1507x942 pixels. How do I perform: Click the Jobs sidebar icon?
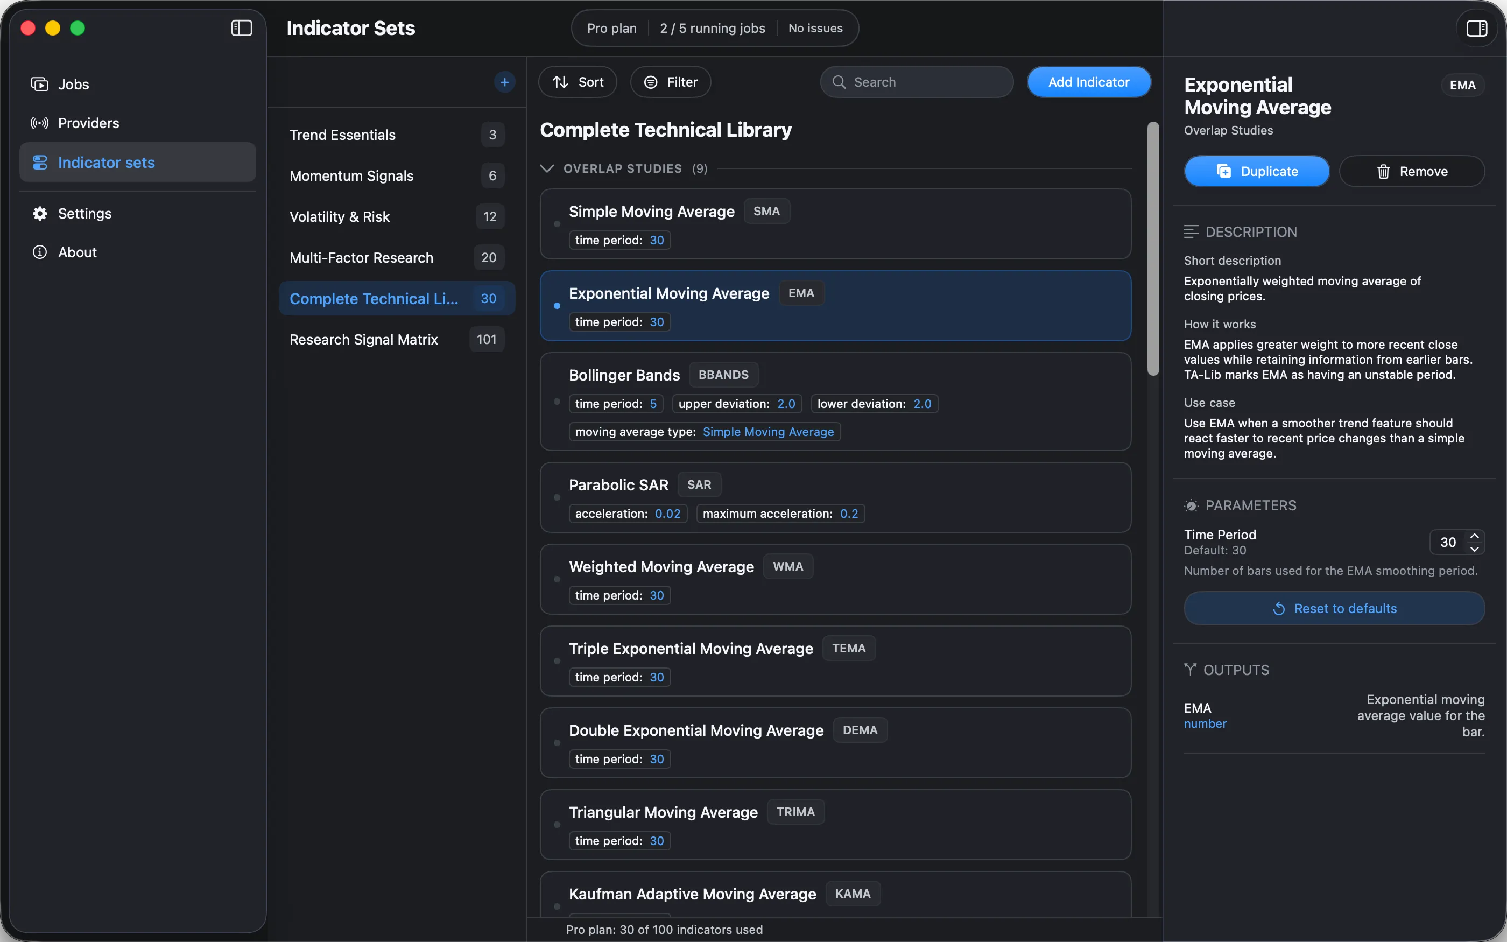pyautogui.click(x=40, y=84)
